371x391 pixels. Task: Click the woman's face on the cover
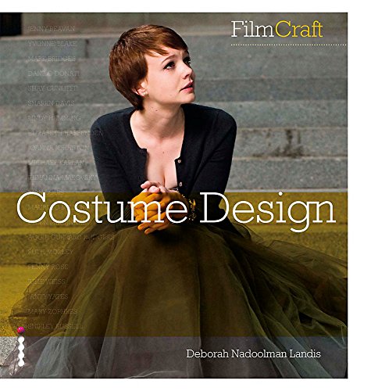[172, 76]
